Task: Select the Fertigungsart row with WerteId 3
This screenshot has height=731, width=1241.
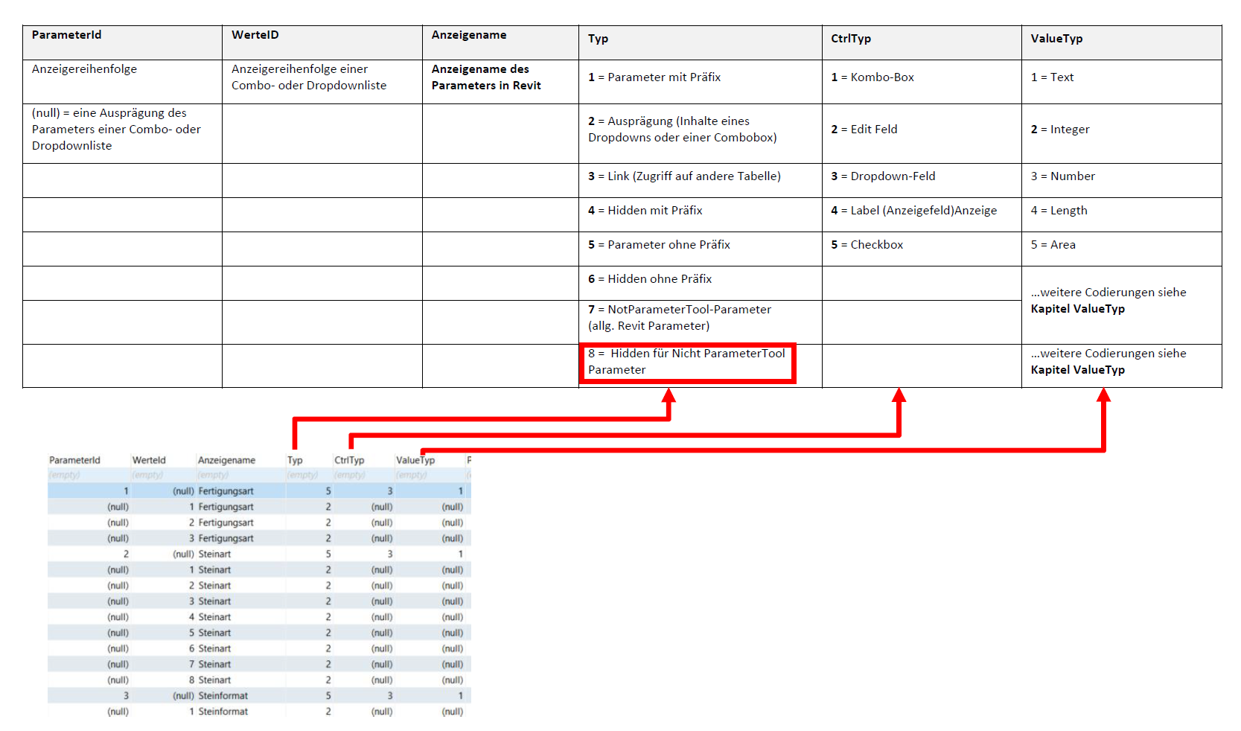Action: click(x=226, y=538)
